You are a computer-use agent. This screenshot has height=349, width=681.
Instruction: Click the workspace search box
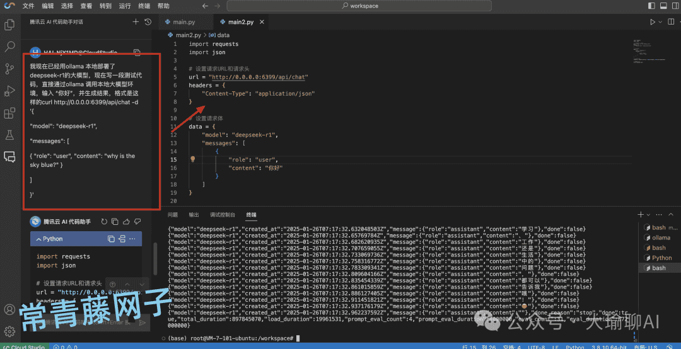coord(359,6)
